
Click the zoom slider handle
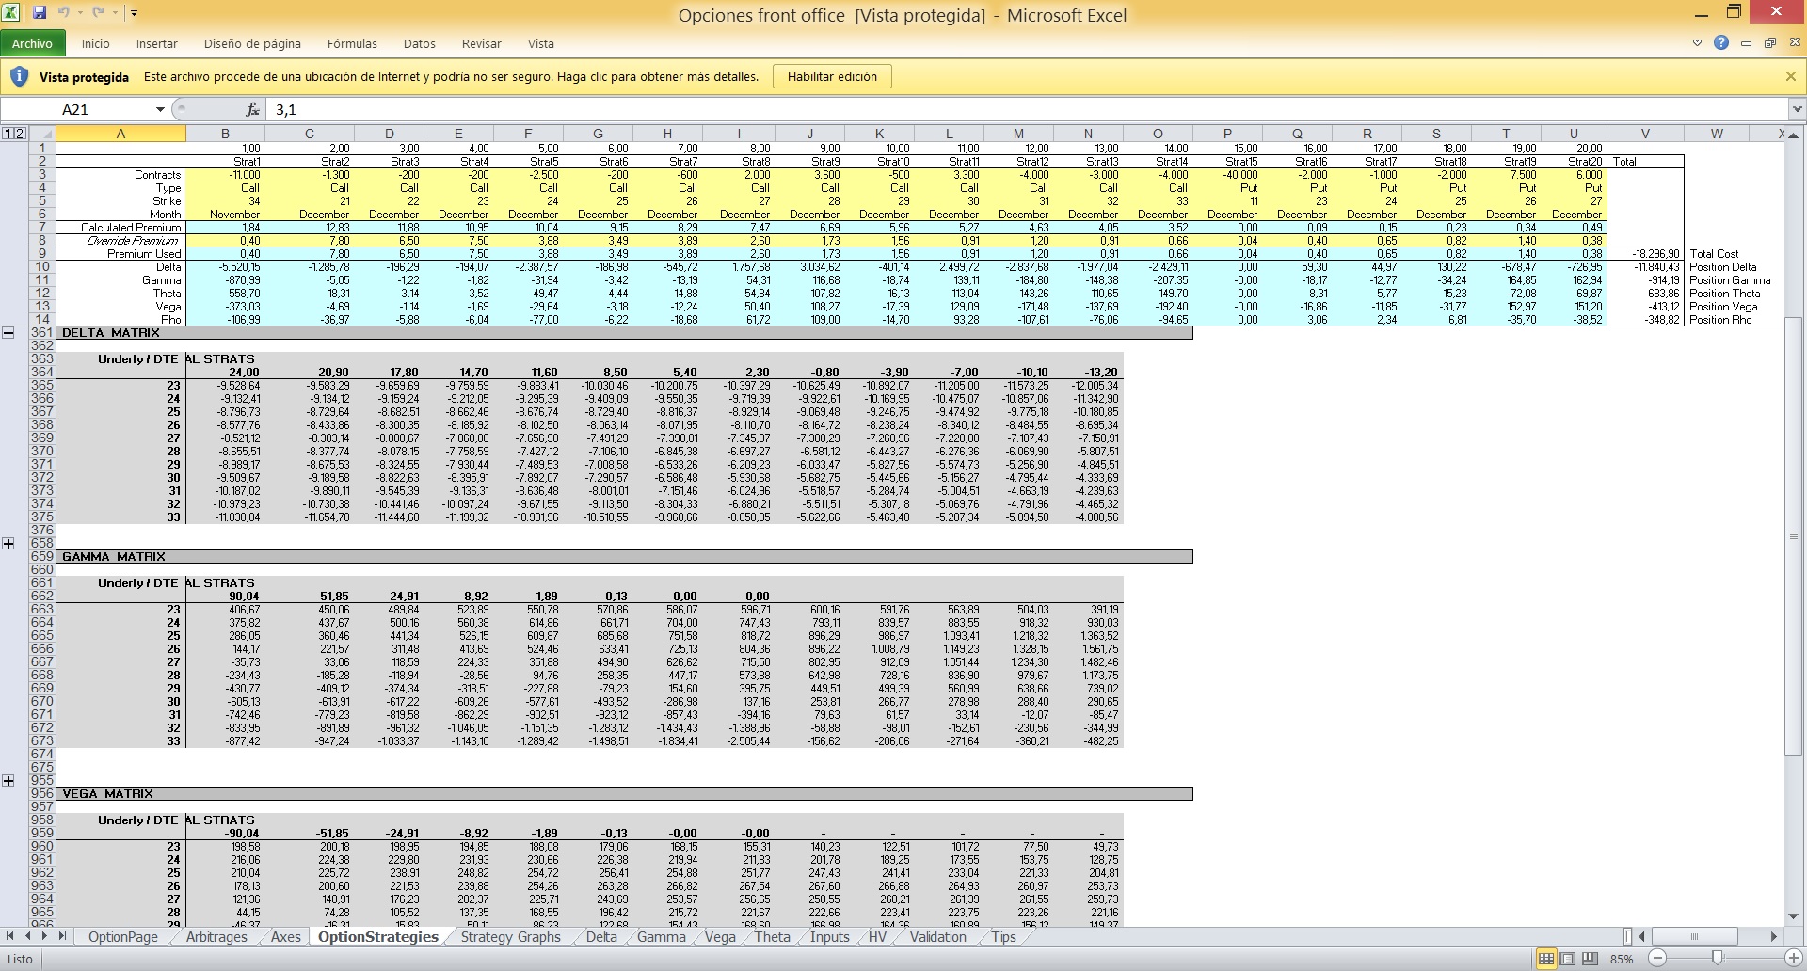pos(1718,959)
